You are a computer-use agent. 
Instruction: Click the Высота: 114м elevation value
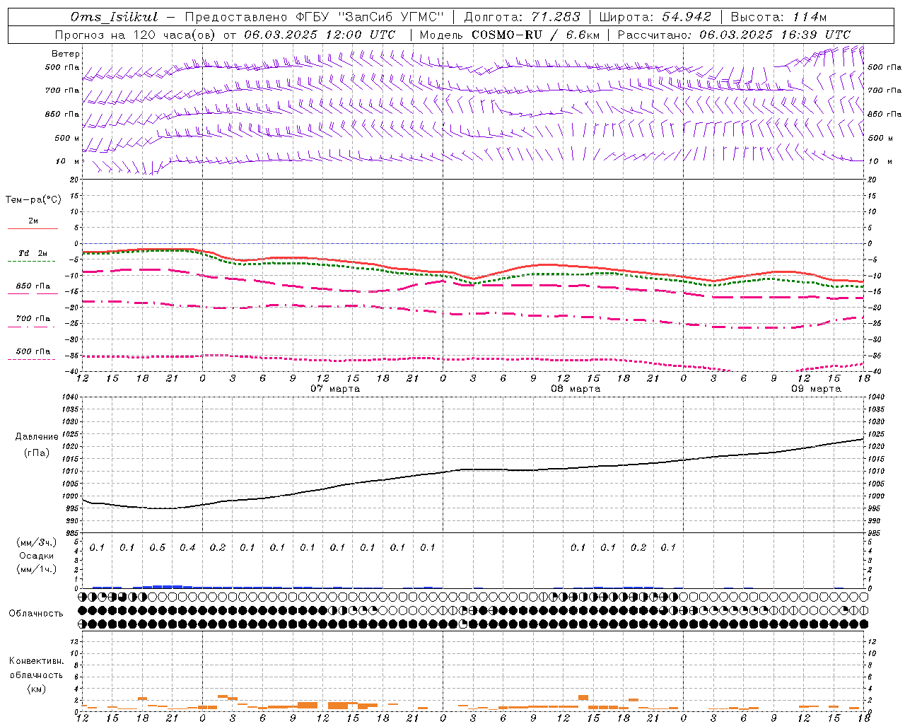coord(778,17)
